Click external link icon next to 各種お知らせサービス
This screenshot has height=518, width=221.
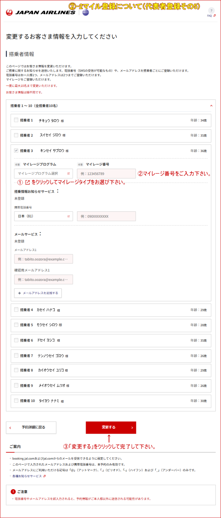click(x=45, y=476)
